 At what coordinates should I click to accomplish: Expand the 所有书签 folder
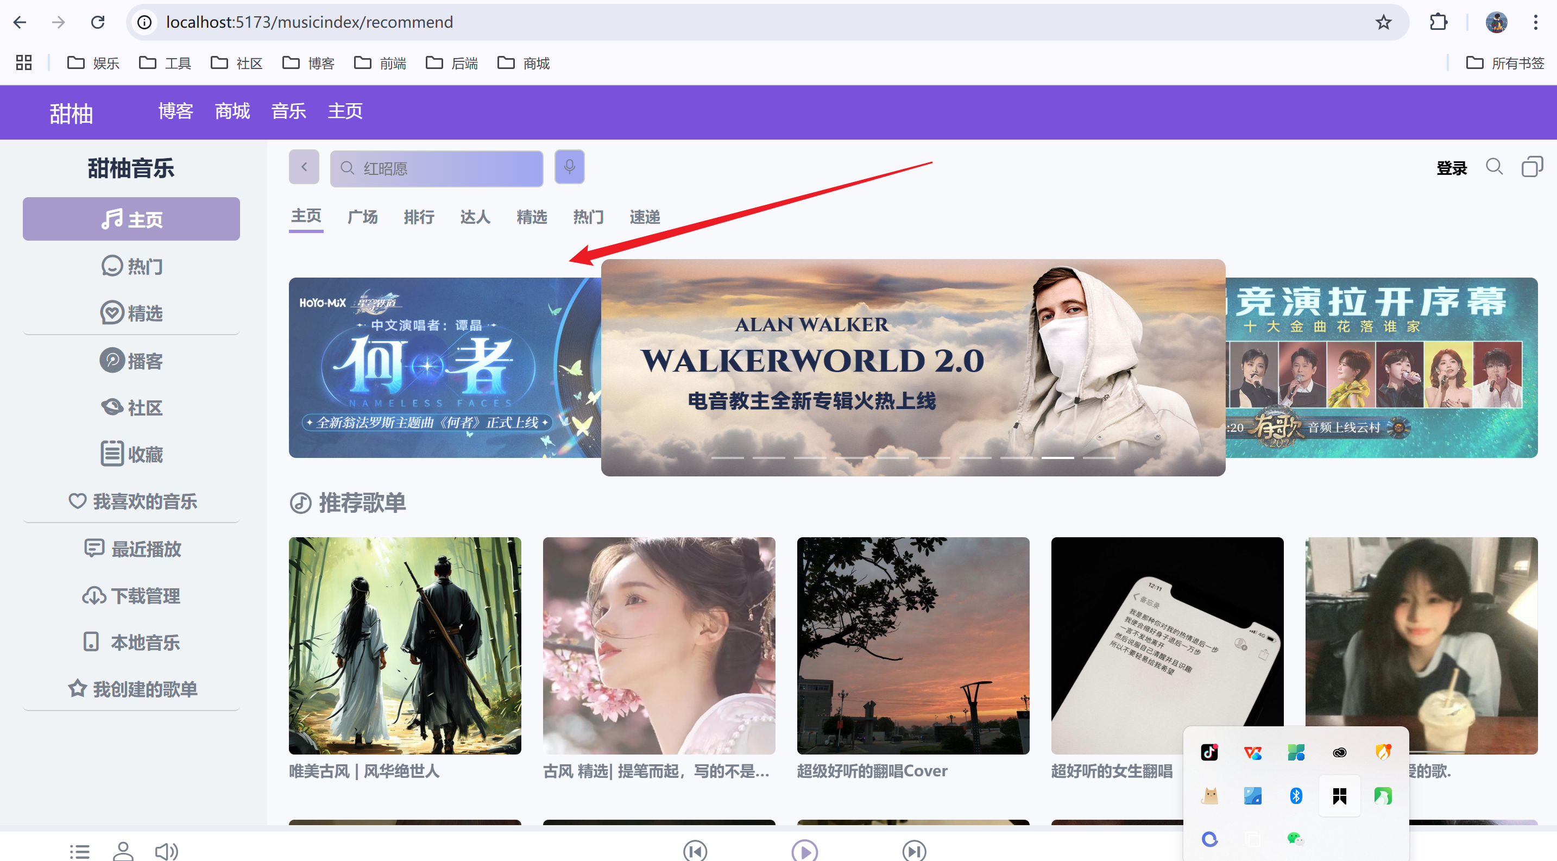pyautogui.click(x=1505, y=63)
